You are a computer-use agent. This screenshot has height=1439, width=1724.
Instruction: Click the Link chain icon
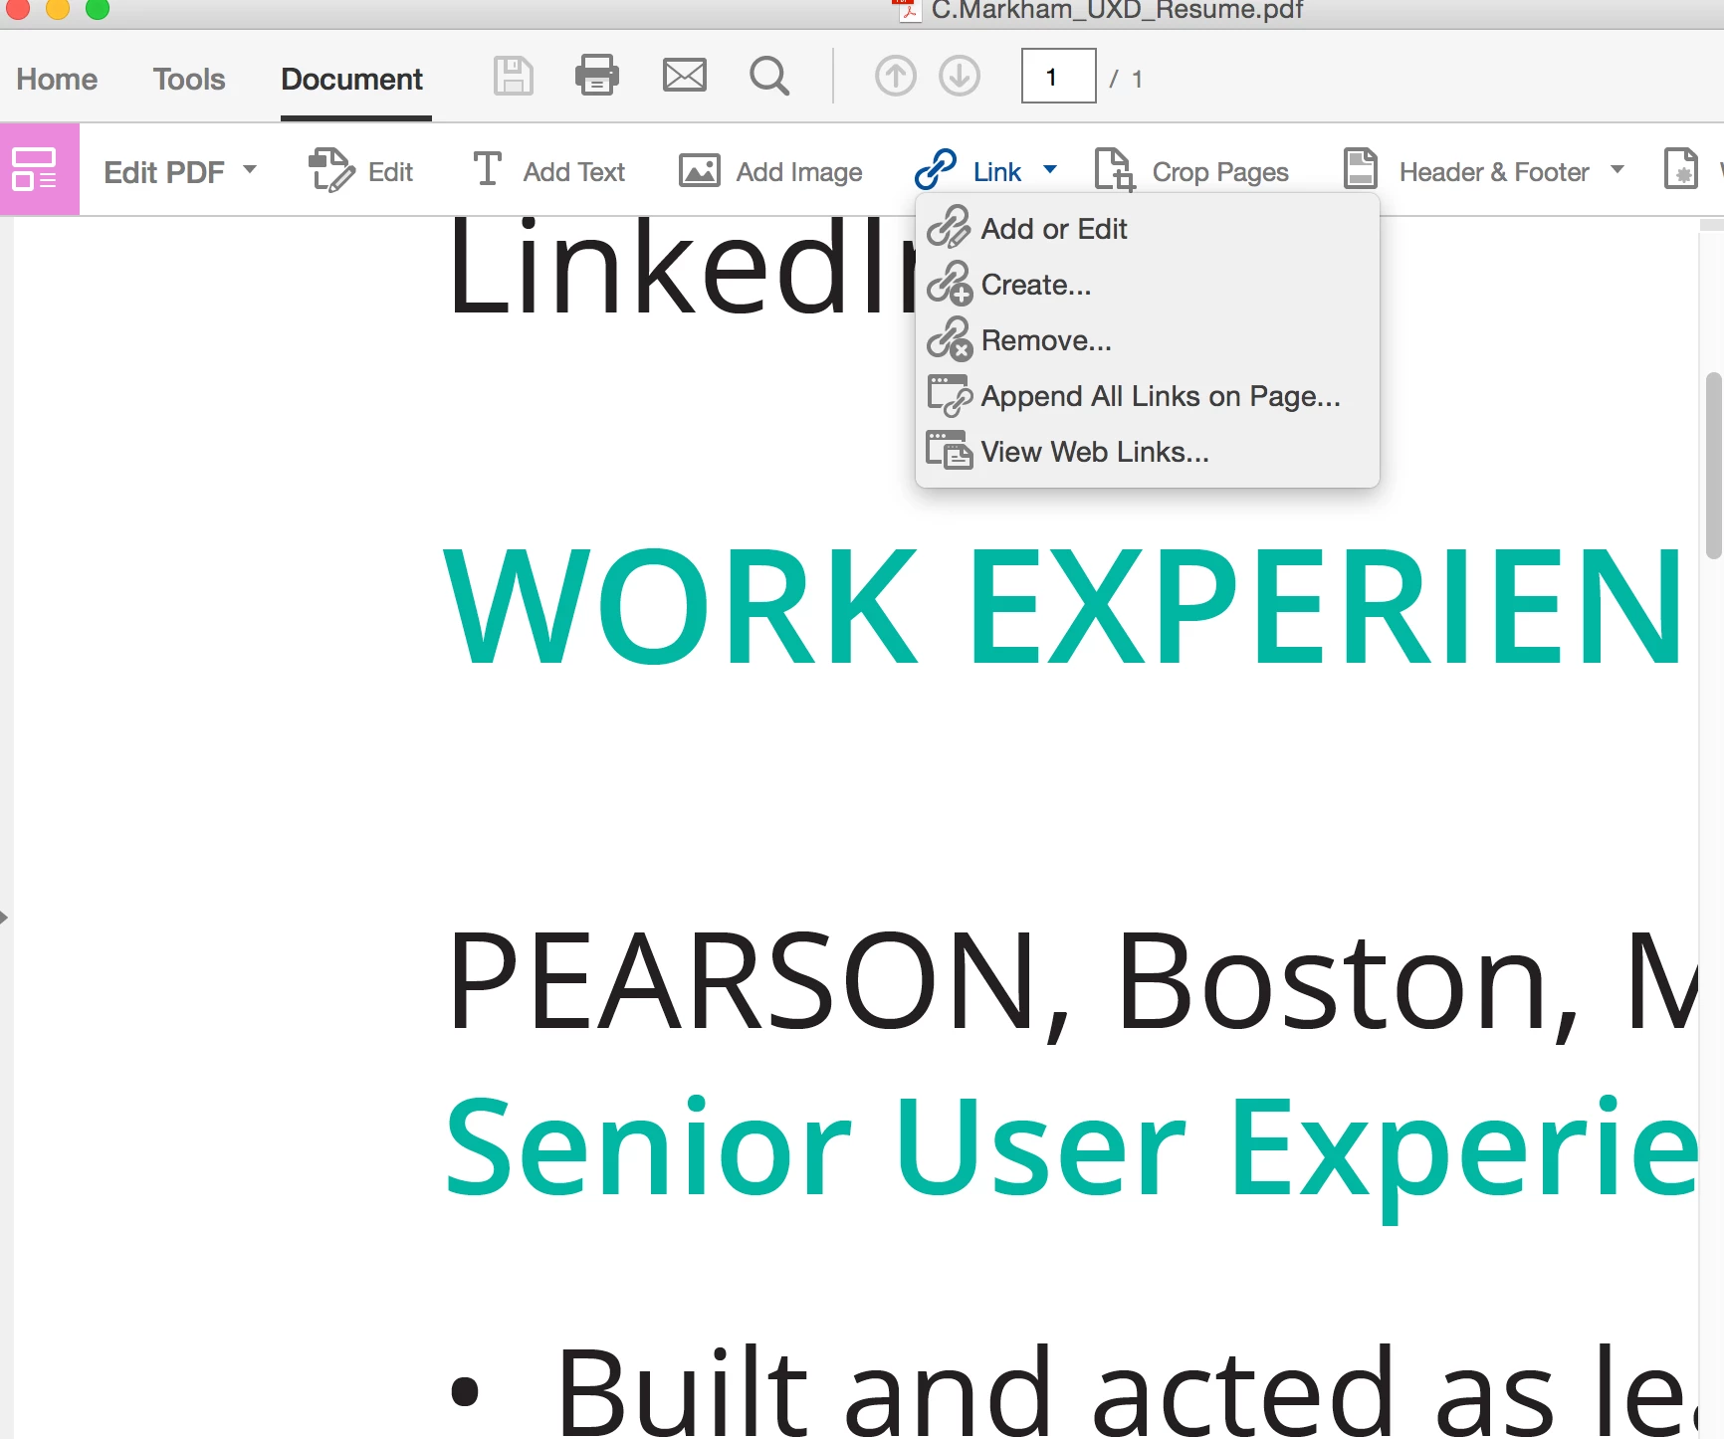pos(936,170)
